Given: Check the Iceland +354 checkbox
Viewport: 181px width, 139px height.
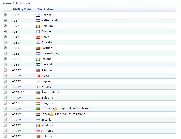Looking at the screenshot, I should (5, 64).
